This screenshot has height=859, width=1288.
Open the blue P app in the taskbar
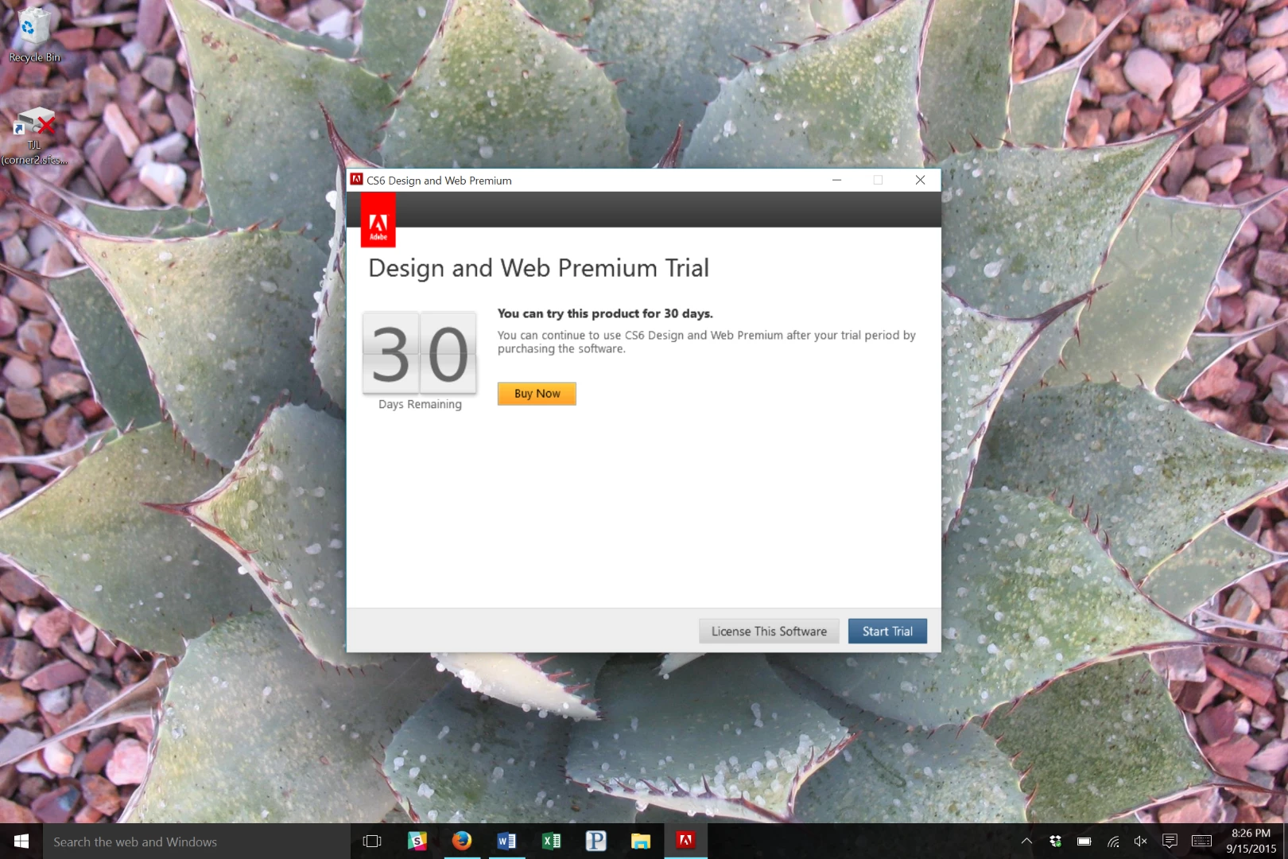pyautogui.click(x=596, y=841)
